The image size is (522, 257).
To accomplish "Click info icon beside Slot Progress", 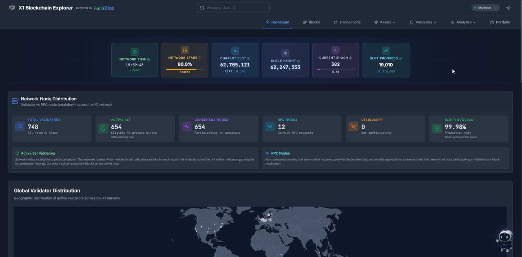I will [400, 59].
